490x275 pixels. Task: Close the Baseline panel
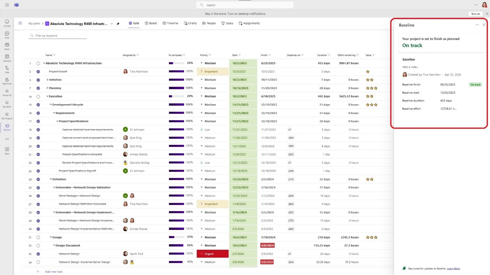(x=484, y=25)
